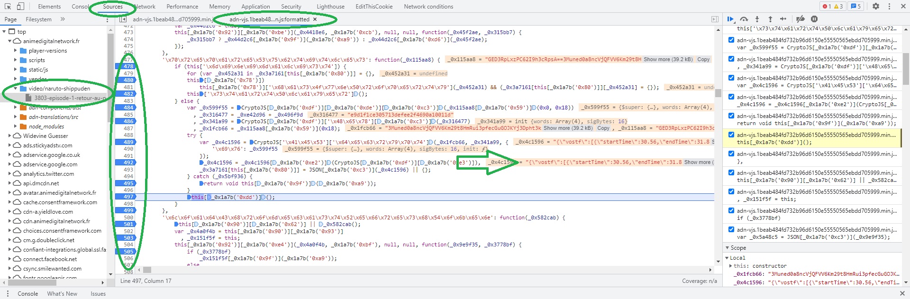Close the DevTools panel
This screenshot has height=299, width=910.
[902, 6]
